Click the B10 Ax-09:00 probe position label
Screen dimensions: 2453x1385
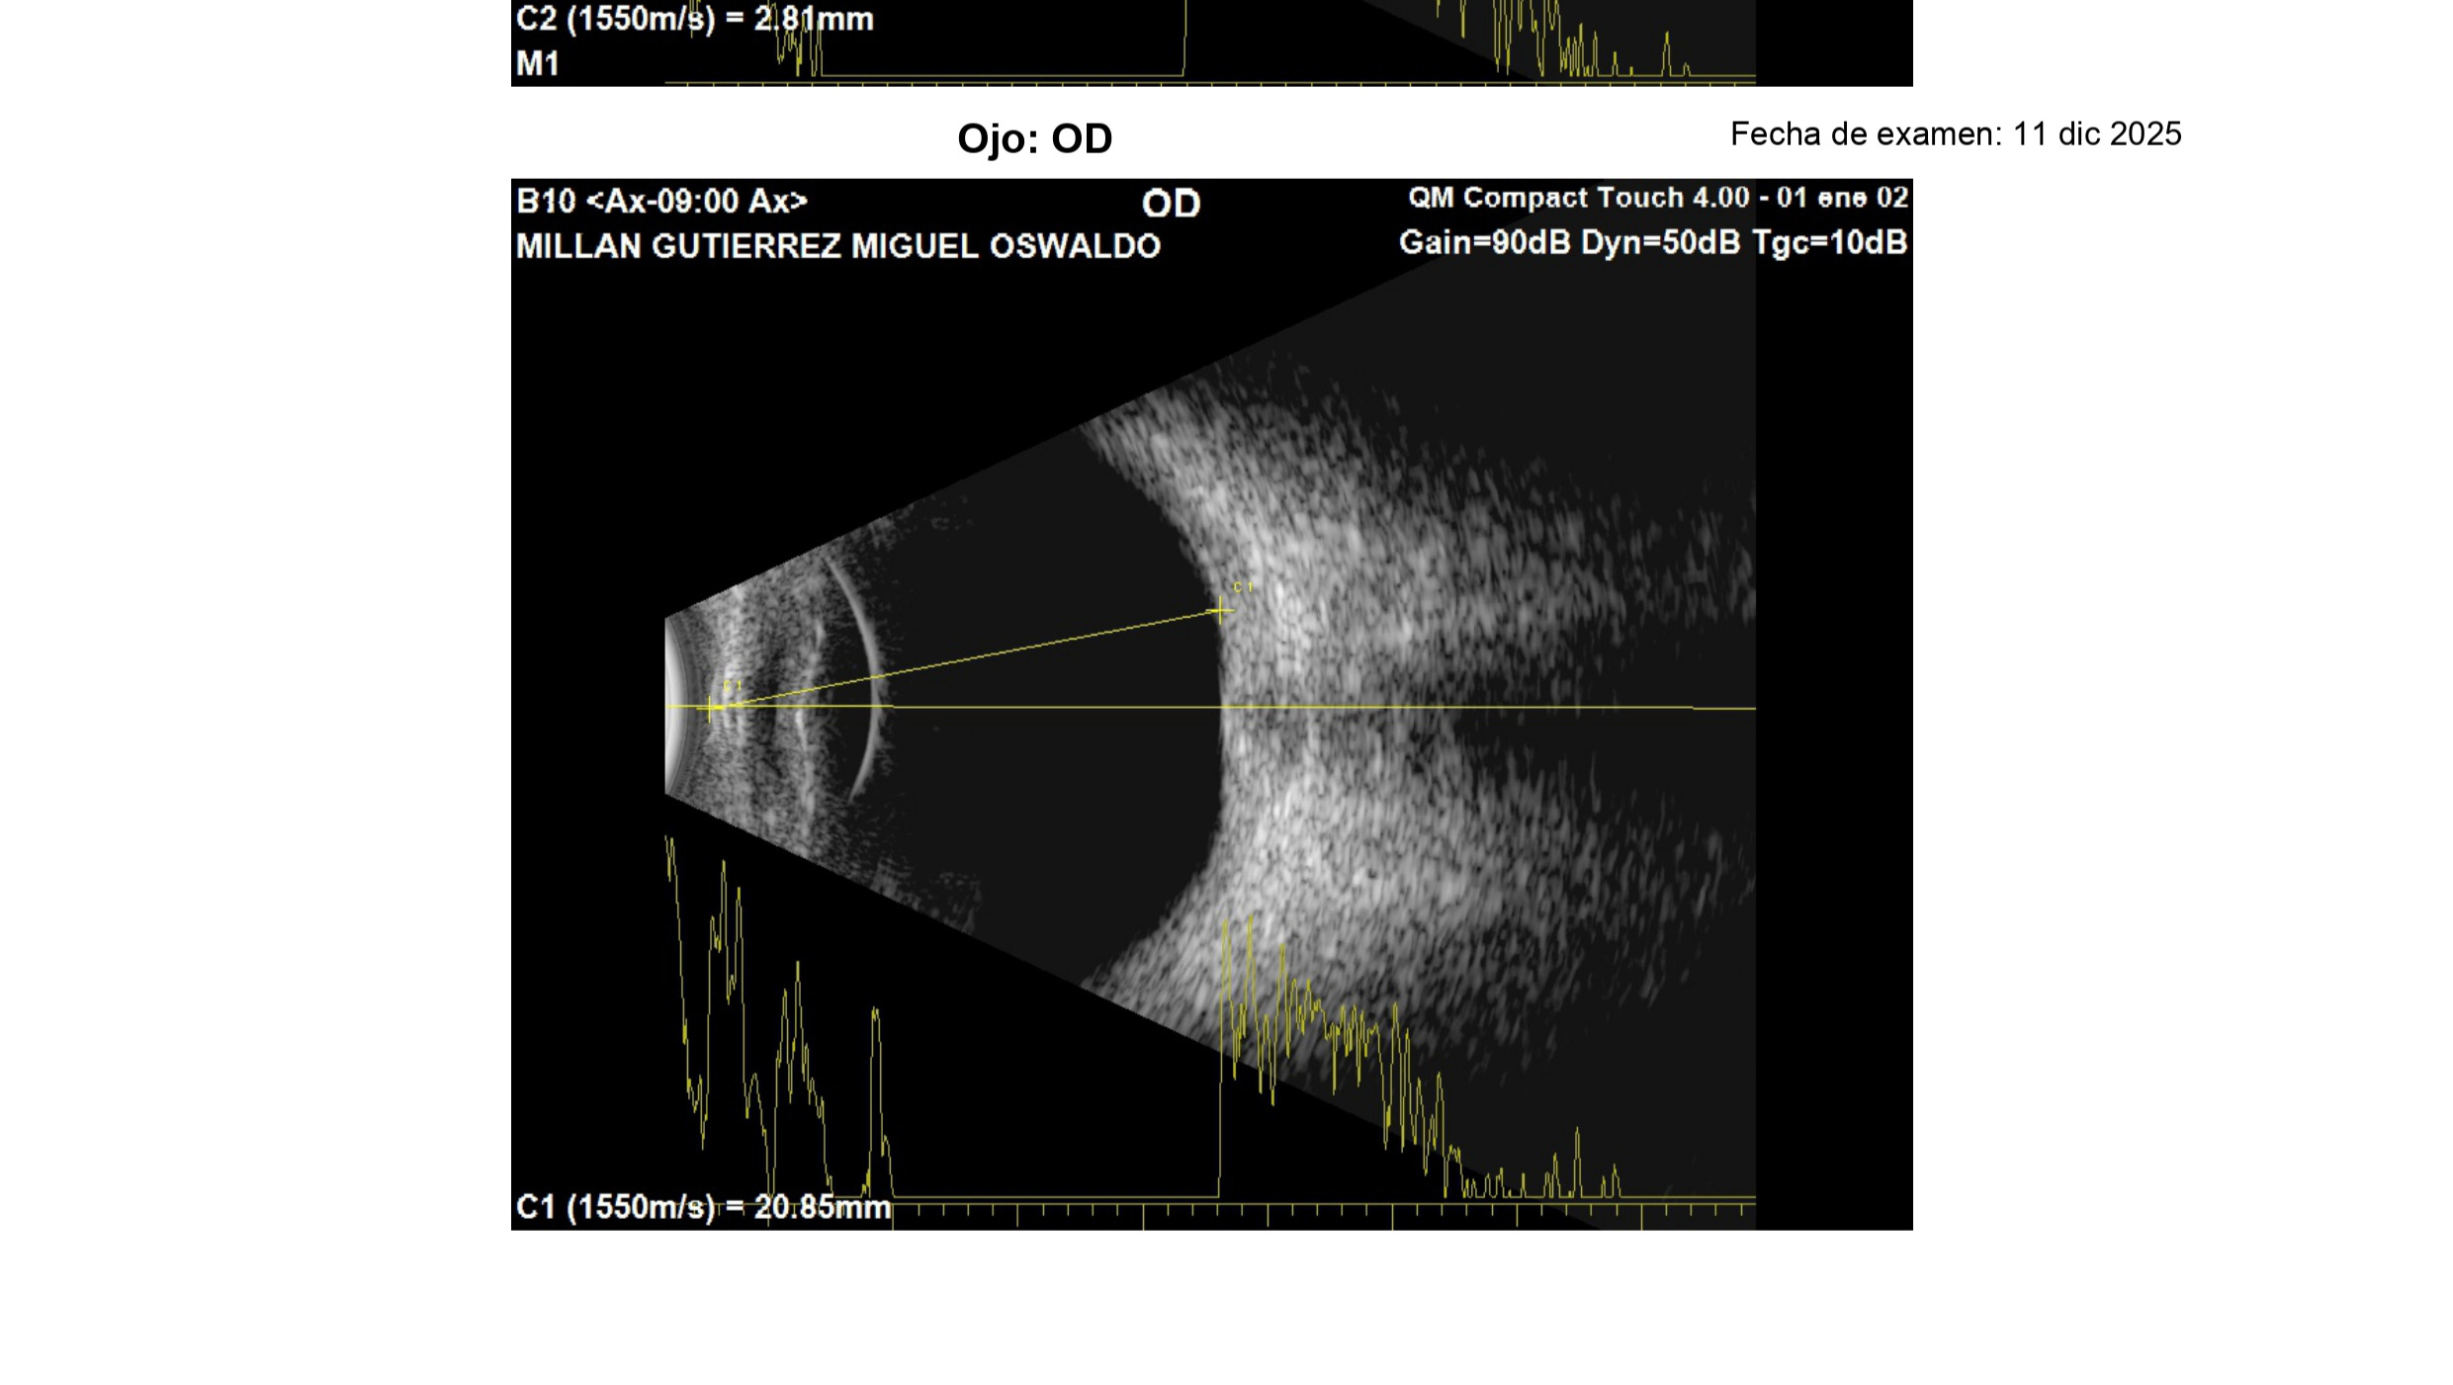click(661, 202)
